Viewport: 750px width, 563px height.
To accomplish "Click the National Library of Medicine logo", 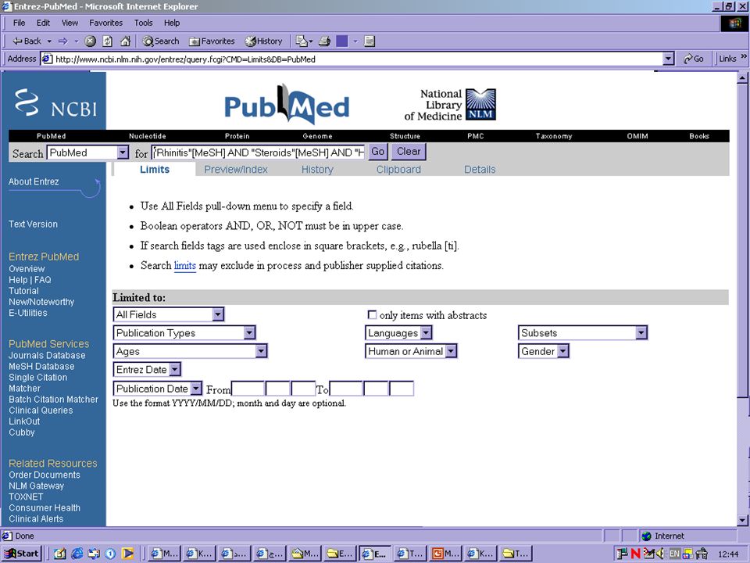I will pyautogui.click(x=450, y=104).
